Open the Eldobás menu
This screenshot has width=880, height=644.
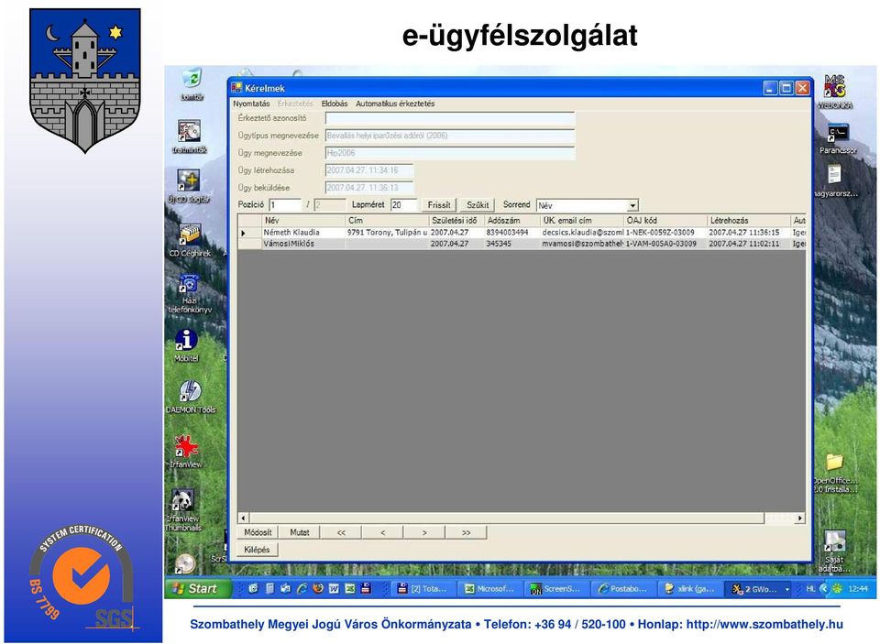tap(335, 104)
